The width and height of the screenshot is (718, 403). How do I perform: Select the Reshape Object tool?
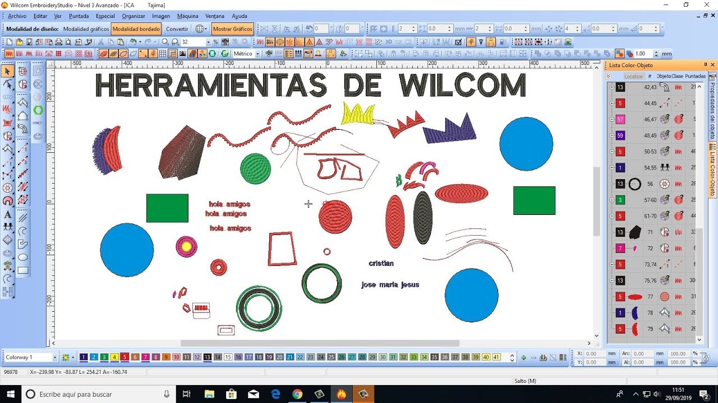point(7,84)
